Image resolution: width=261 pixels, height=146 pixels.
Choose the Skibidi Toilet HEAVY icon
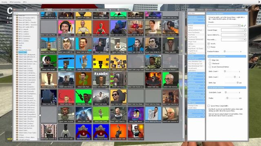49,63
